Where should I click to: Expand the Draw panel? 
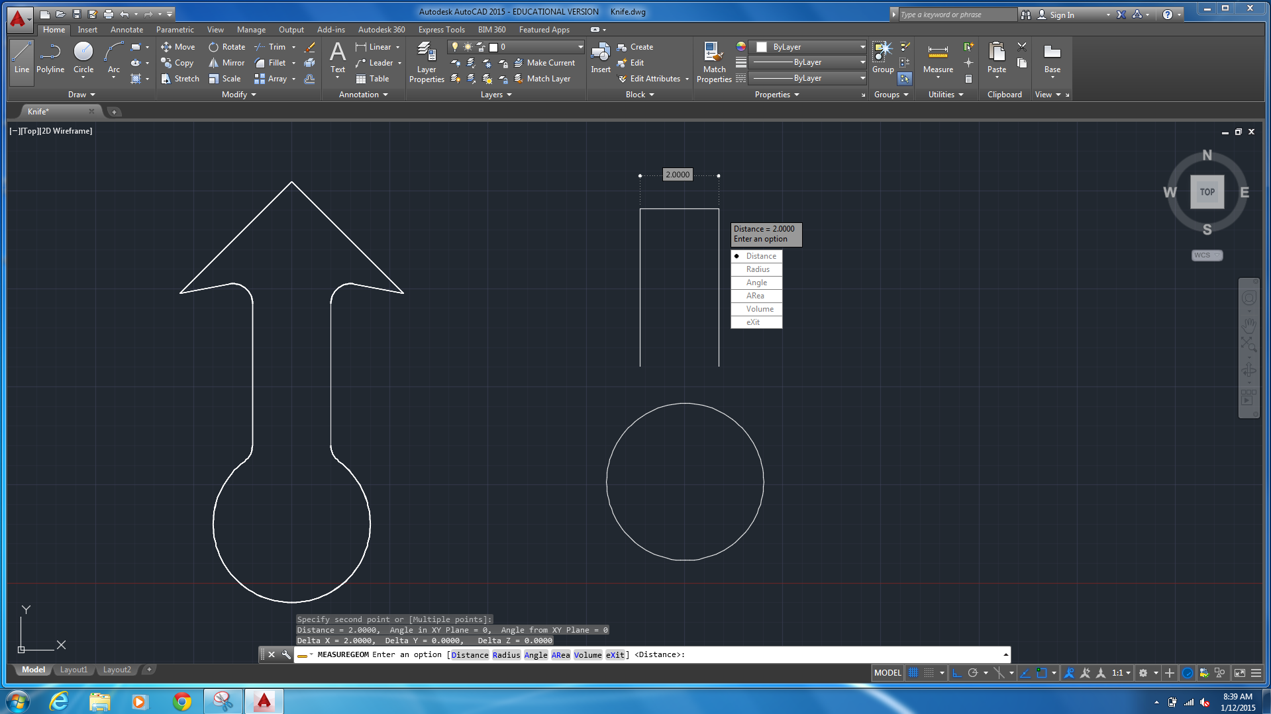82,95
